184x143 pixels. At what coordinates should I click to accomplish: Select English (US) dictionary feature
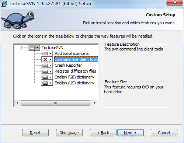pos(74,83)
